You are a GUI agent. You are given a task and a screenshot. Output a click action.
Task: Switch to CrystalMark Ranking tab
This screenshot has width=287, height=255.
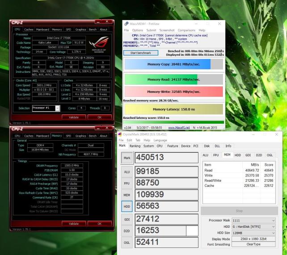[135, 146]
